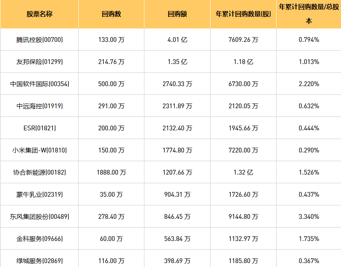
Task: Click the 1.35 亿 buyback amount cell
Action: [177, 62]
